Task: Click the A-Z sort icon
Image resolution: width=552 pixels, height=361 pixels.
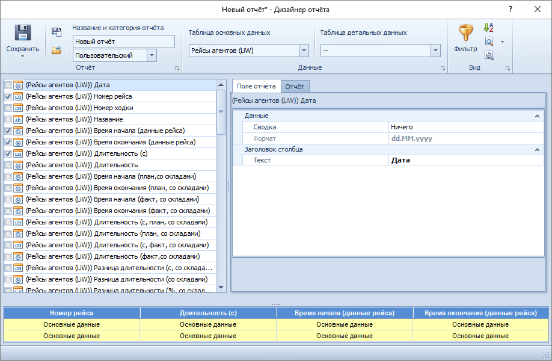Action: pyautogui.click(x=489, y=28)
